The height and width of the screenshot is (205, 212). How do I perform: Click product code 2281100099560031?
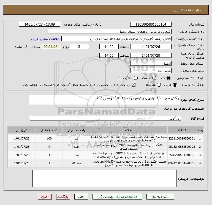pyautogui.click(x=182, y=138)
